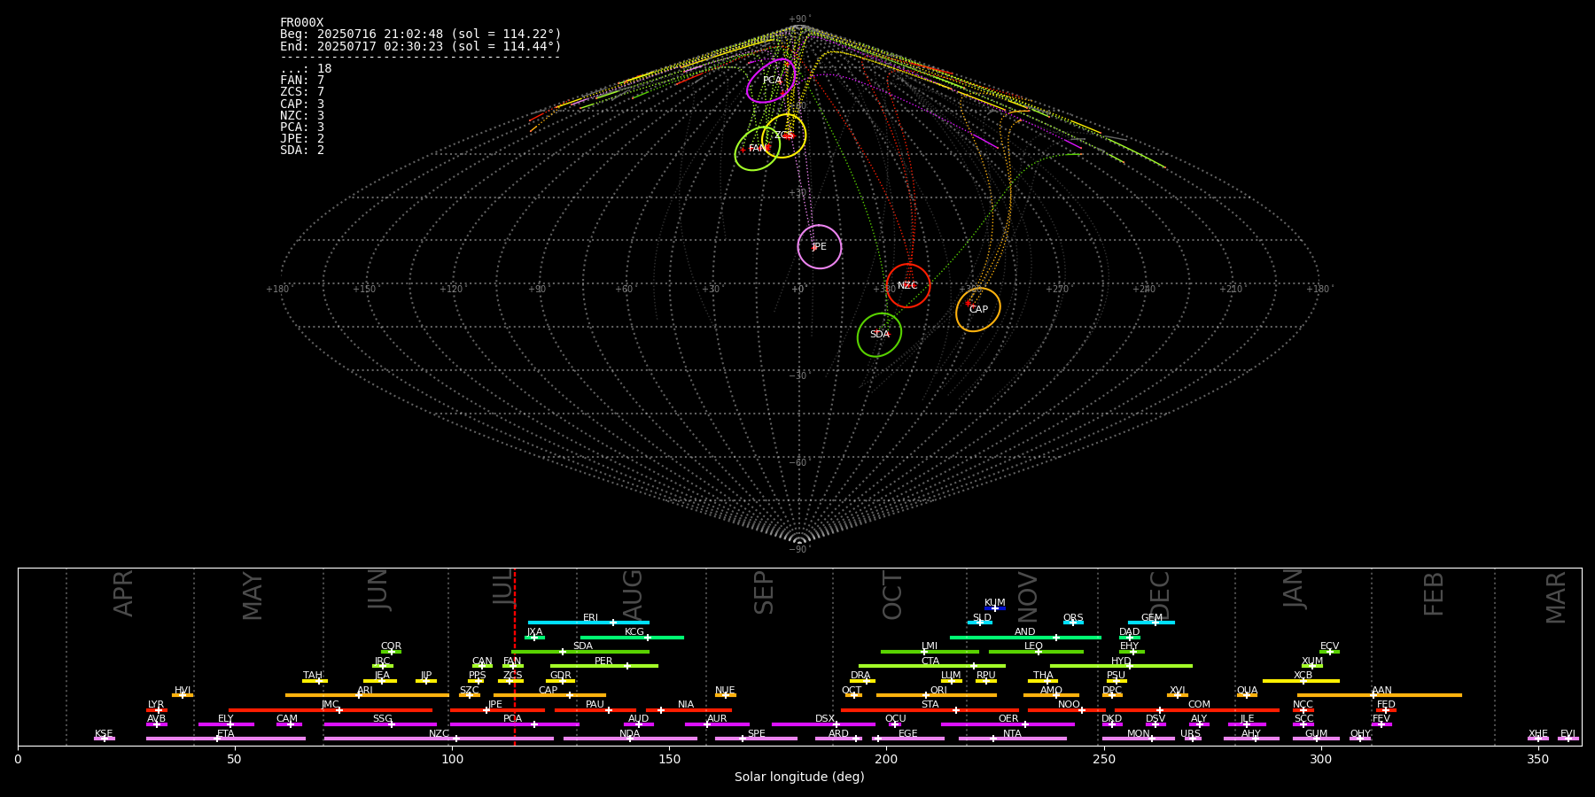
Task: Click the SSG purple bar in timeline
Action: point(380,724)
